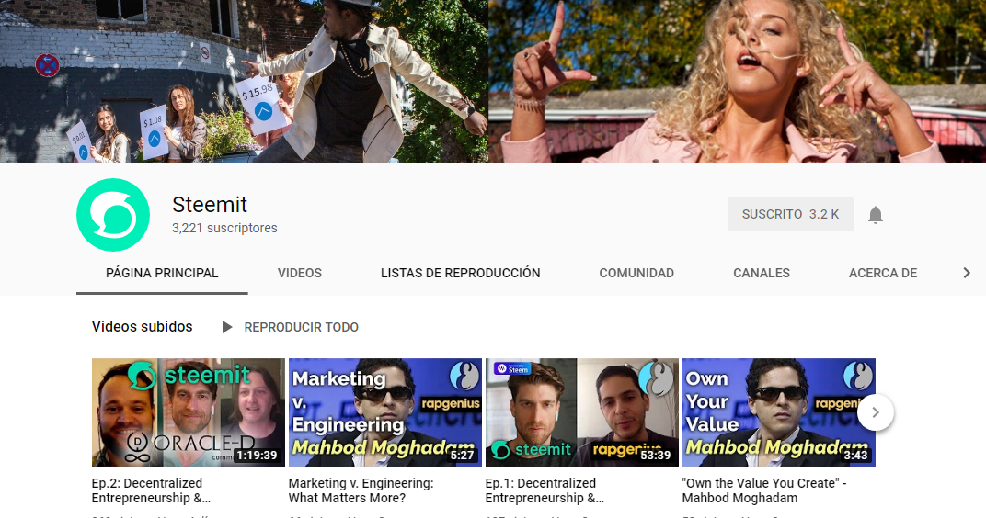Open title Ep.1: Decentralized Entrepreneurship
The width and height of the screenshot is (986, 518).
pyautogui.click(x=545, y=490)
